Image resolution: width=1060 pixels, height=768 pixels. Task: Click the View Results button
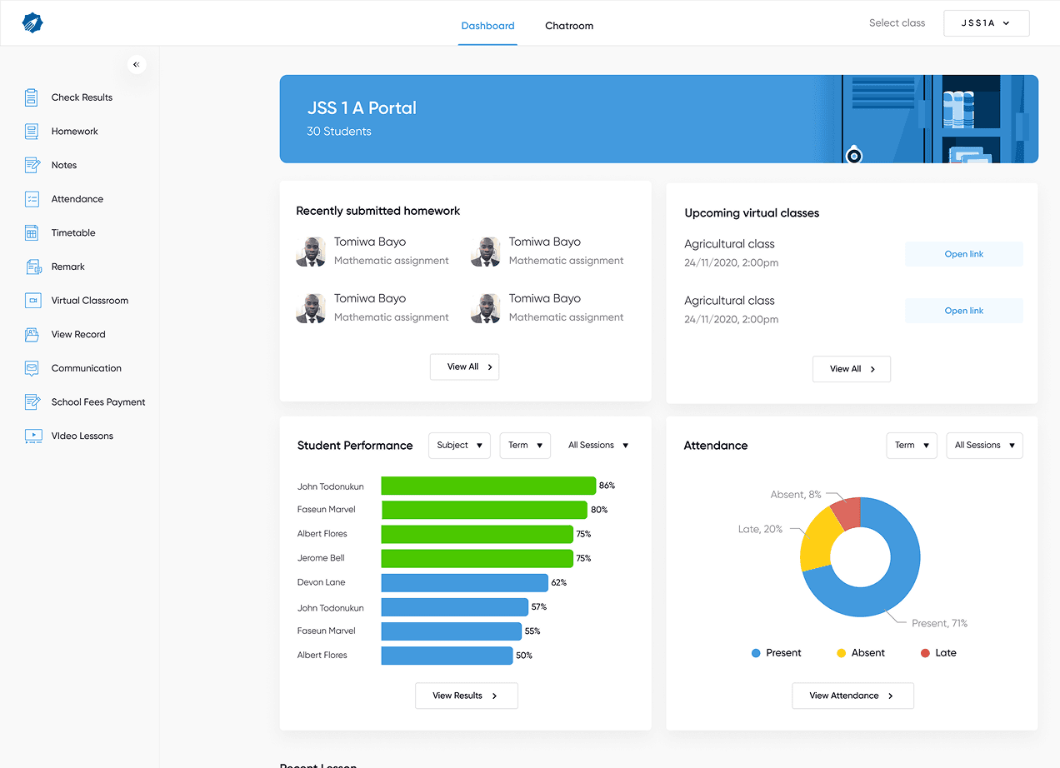467,696
